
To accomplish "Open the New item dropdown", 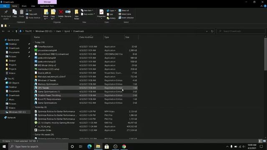I will 87,10.
